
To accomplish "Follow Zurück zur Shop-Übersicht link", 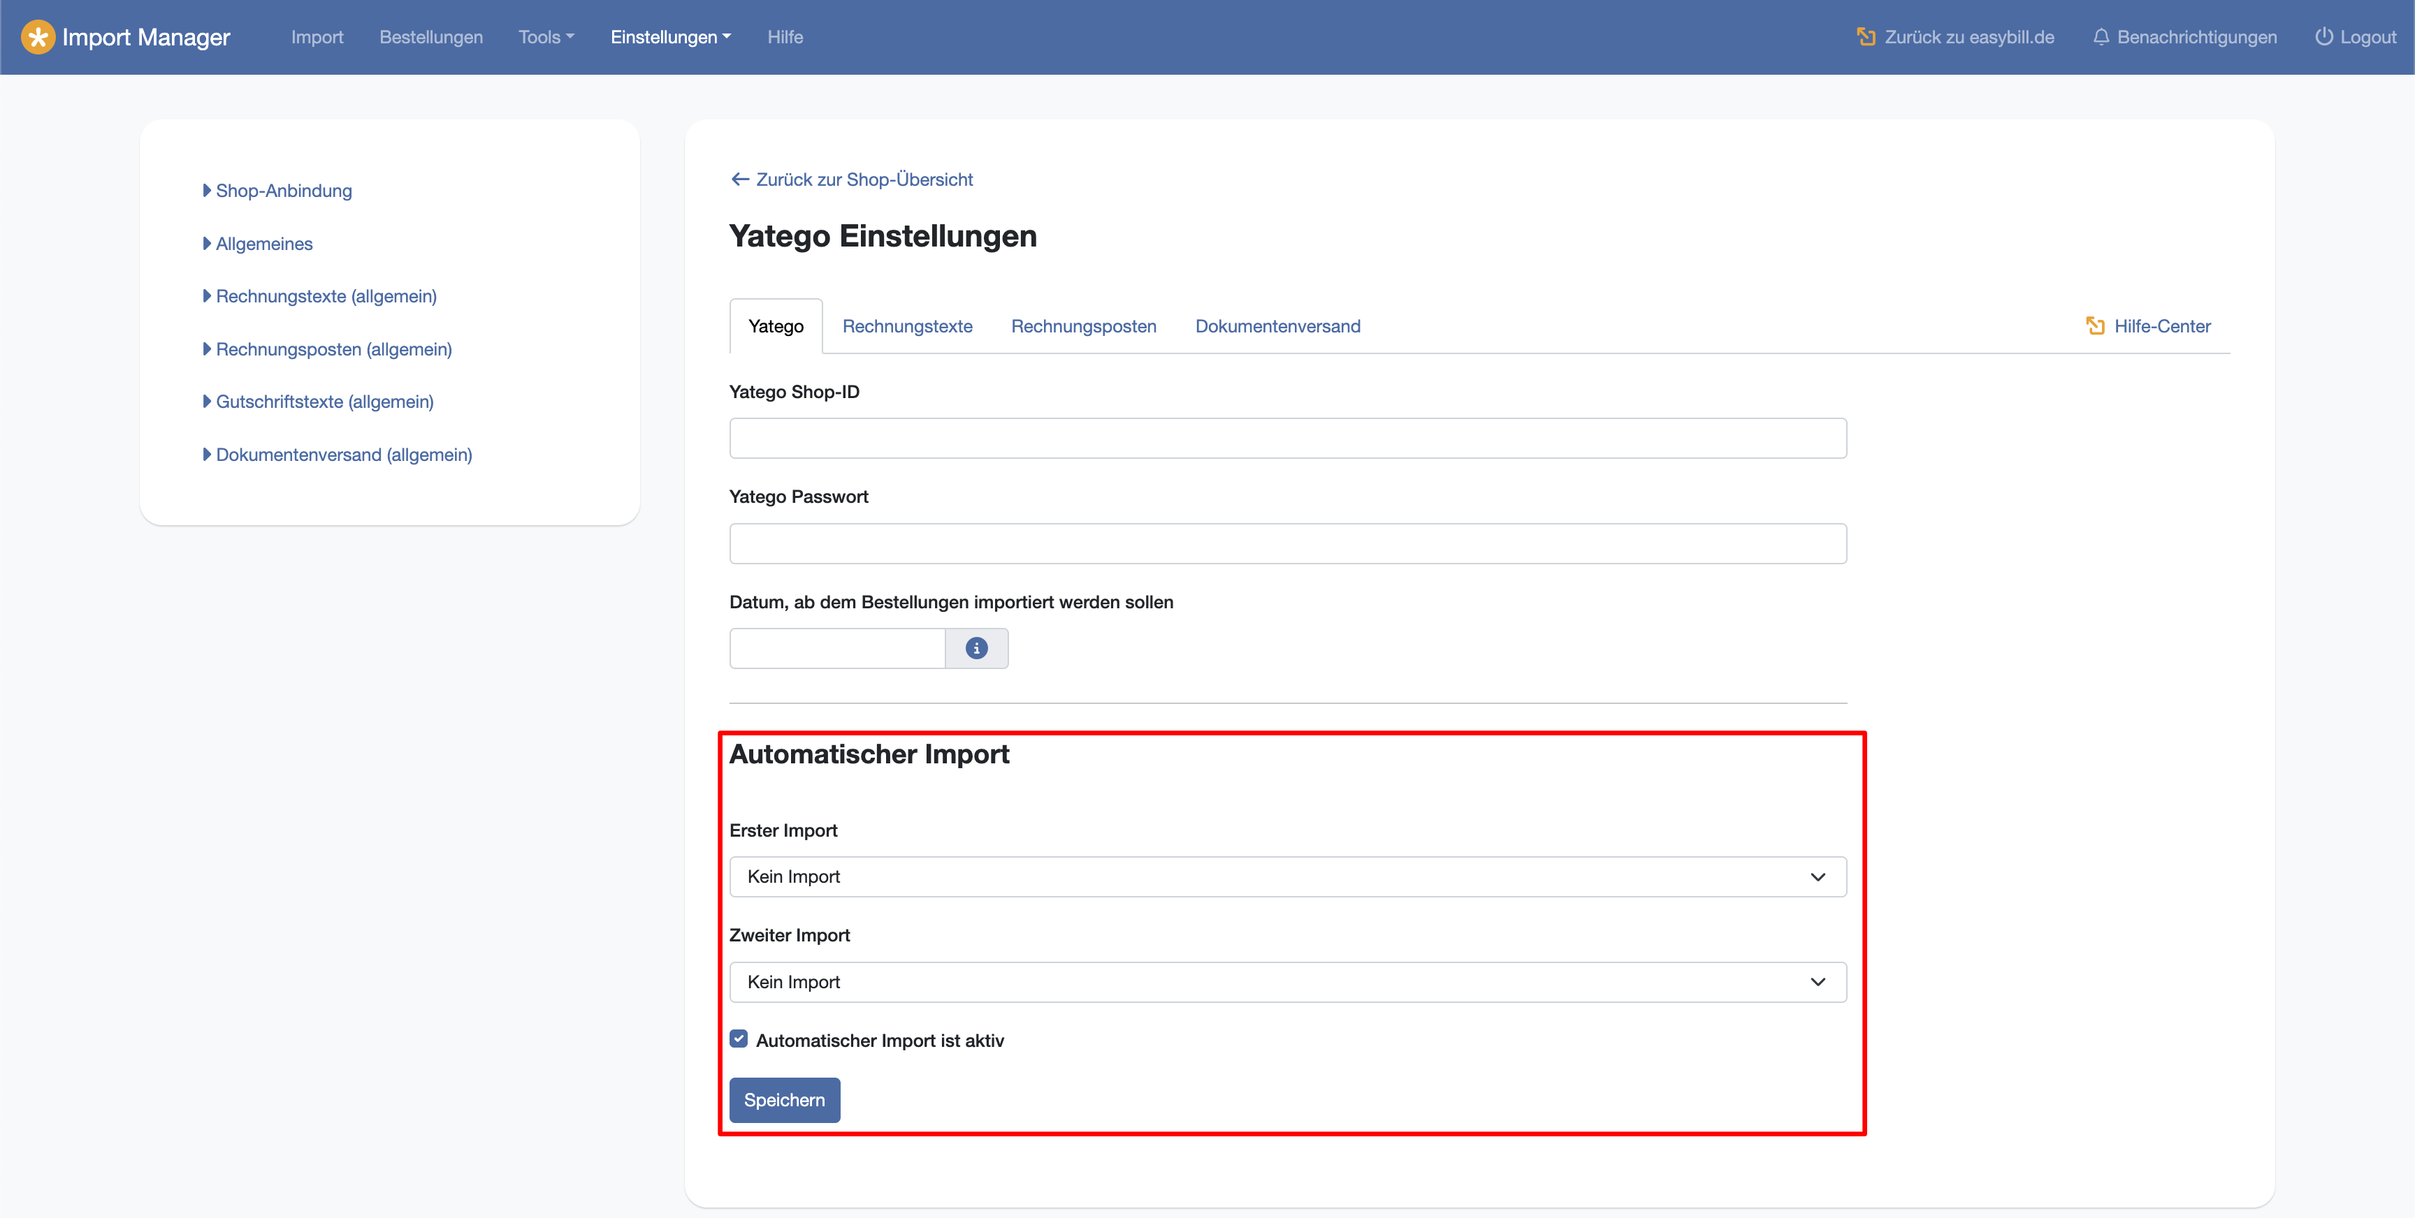I will (x=851, y=179).
